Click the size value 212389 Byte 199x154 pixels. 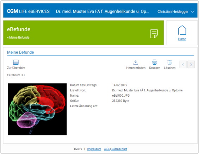pyautogui.click(x=120, y=101)
